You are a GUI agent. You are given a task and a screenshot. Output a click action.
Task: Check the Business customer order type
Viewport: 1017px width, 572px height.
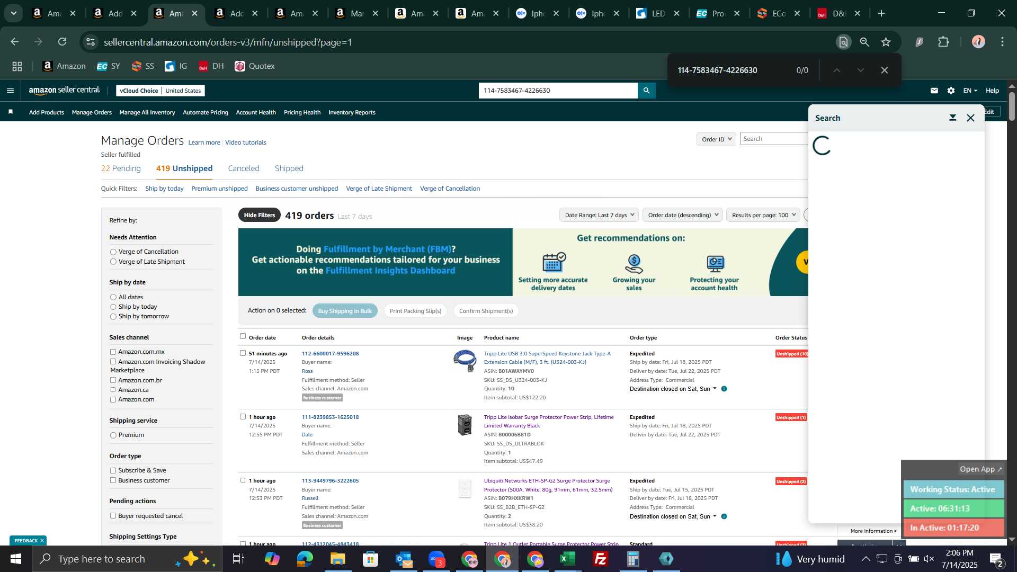point(113,480)
